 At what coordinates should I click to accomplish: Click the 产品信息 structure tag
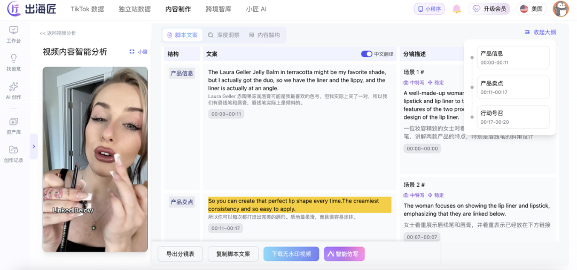(x=182, y=73)
